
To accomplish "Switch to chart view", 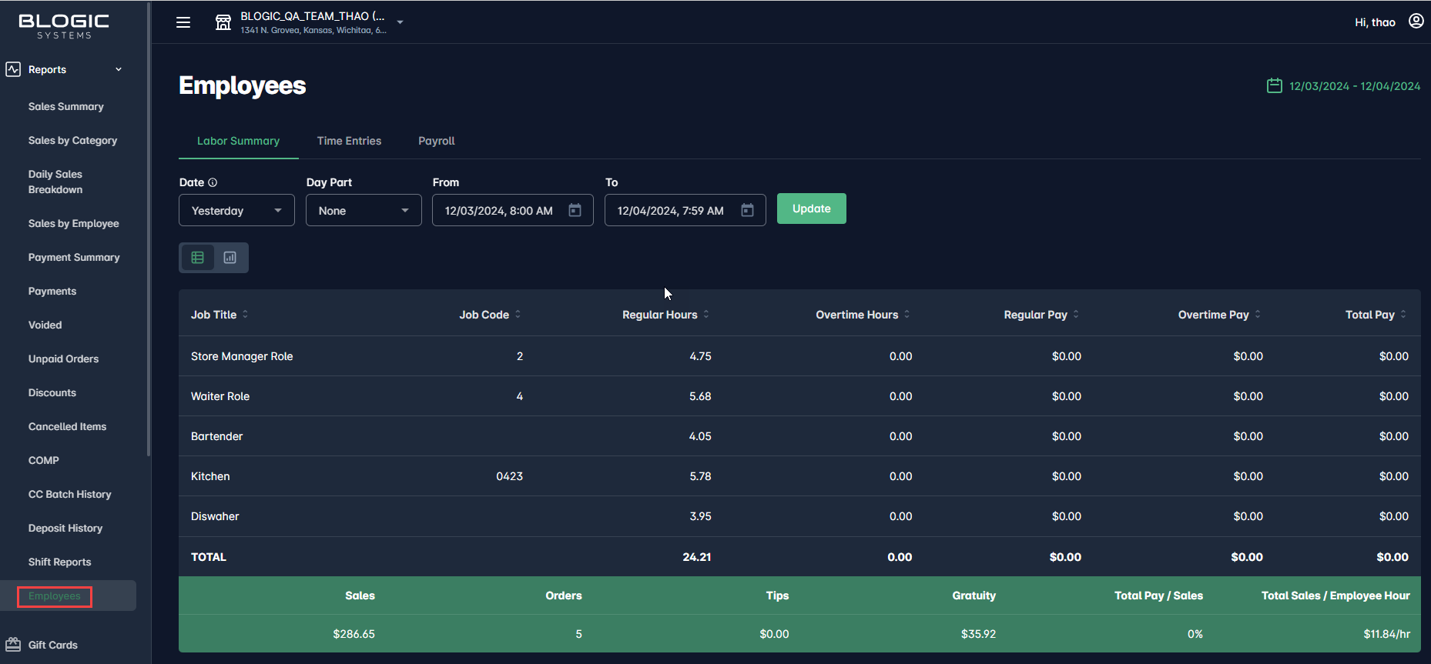I will point(230,258).
